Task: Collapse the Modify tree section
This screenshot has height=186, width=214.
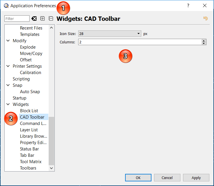Action: (x=8, y=41)
